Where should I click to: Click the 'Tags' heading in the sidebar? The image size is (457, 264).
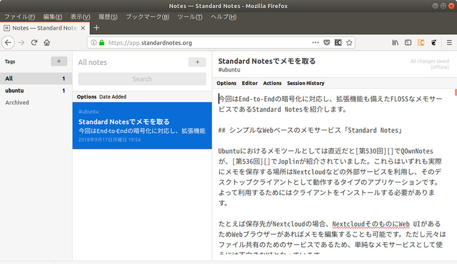[10, 62]
